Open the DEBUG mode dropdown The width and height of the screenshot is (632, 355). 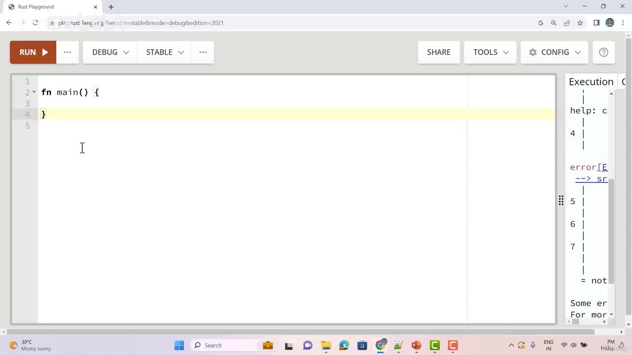tap(110, 52)
